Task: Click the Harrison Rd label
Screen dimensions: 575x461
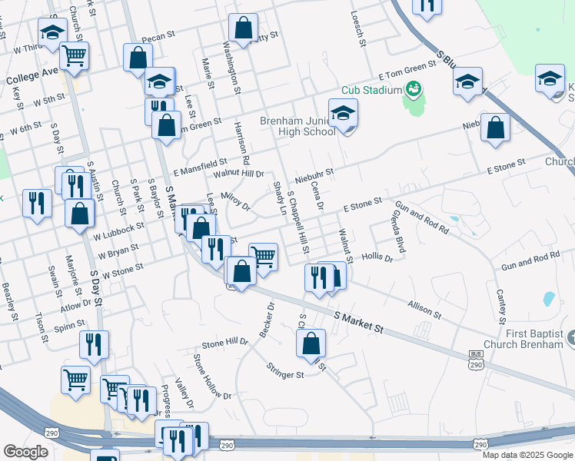Action: (x=241, y=143)
